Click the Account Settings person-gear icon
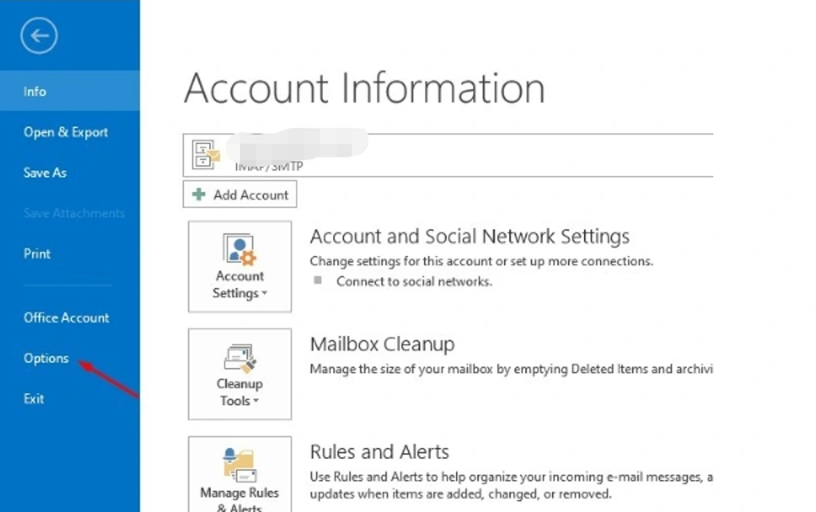Image resolution: width=816 pixels, height=512 pixels. click(239, 249)
